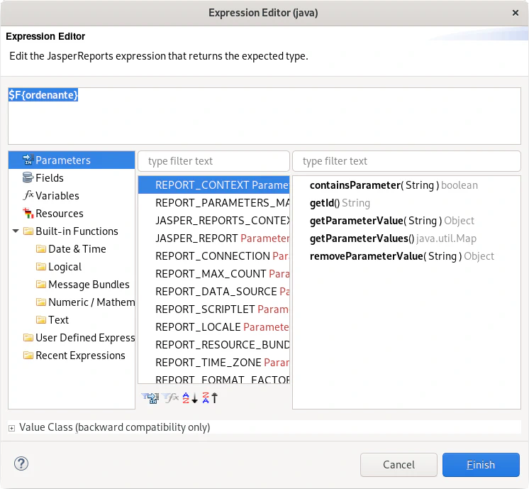This screenshot has height=489, width=529.
Task: Sort the list descending Z to A
Action: [x=210, y=398]
